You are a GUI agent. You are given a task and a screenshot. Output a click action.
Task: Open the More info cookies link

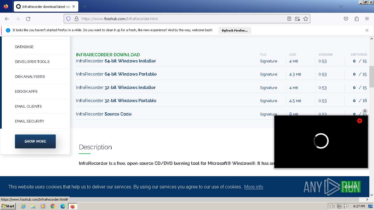(254, 187)
